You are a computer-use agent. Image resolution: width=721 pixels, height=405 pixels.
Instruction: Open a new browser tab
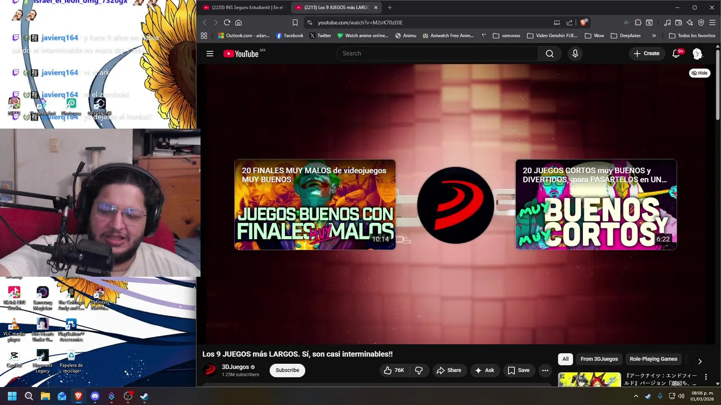(x=389, y=7)
